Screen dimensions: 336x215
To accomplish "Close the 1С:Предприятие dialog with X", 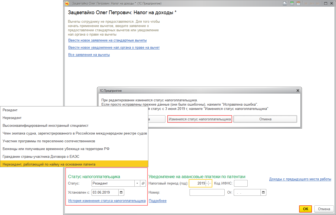I will [298, 91].
